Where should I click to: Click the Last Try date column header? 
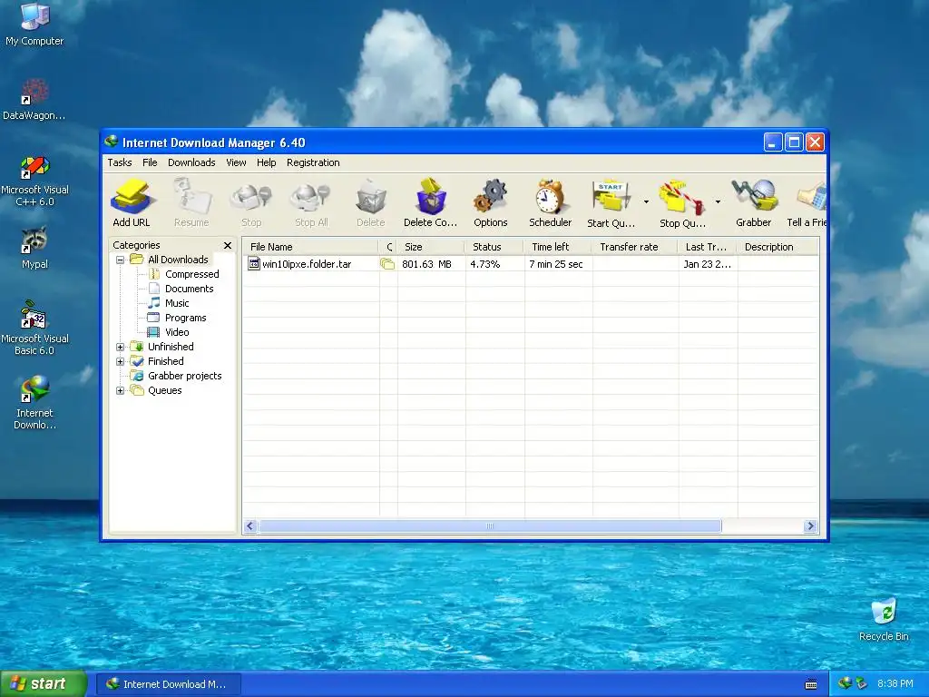click(x=708, y=247)
